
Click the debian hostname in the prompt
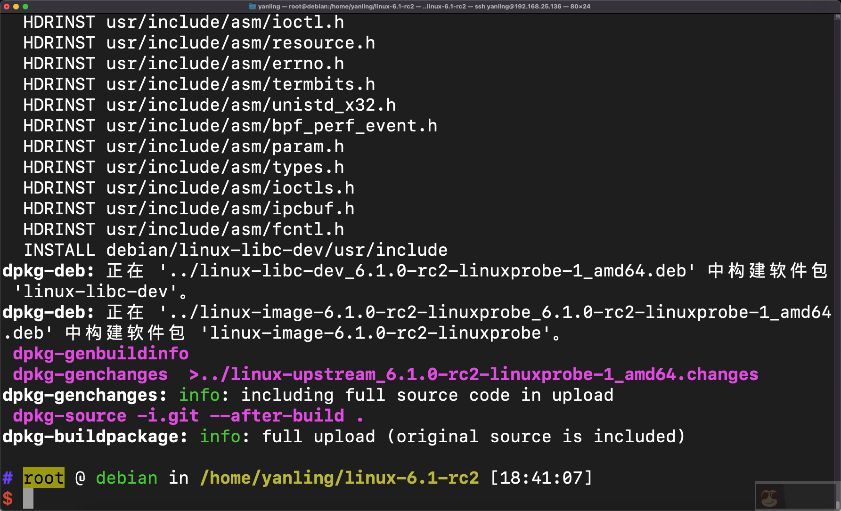pos(126,478)
